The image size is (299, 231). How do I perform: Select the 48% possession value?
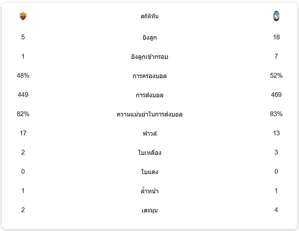(23, 76)
